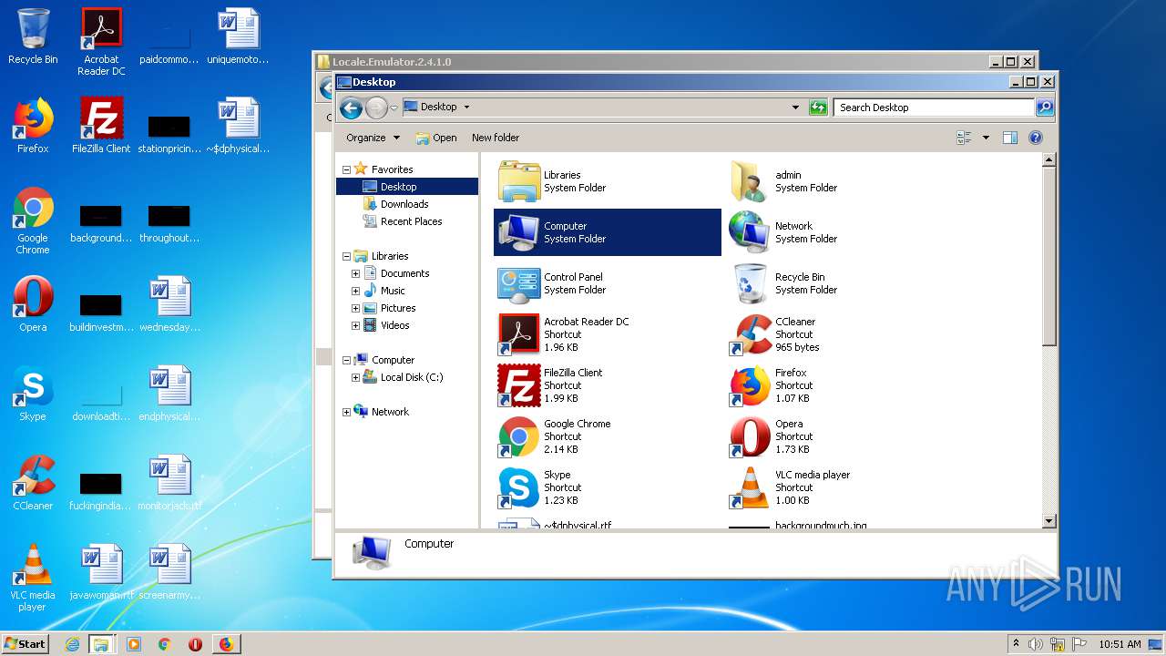Select Acrobat Reader DC shortcut in file list

point(519,334)
